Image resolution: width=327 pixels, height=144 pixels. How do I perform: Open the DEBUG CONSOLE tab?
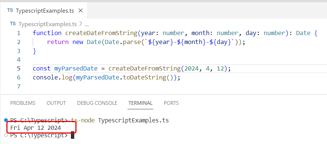97,103
